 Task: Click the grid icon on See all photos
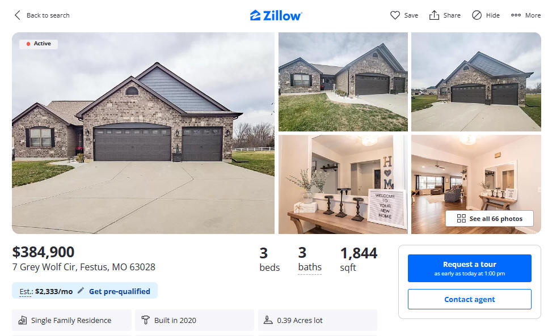[x=461, y=218]
